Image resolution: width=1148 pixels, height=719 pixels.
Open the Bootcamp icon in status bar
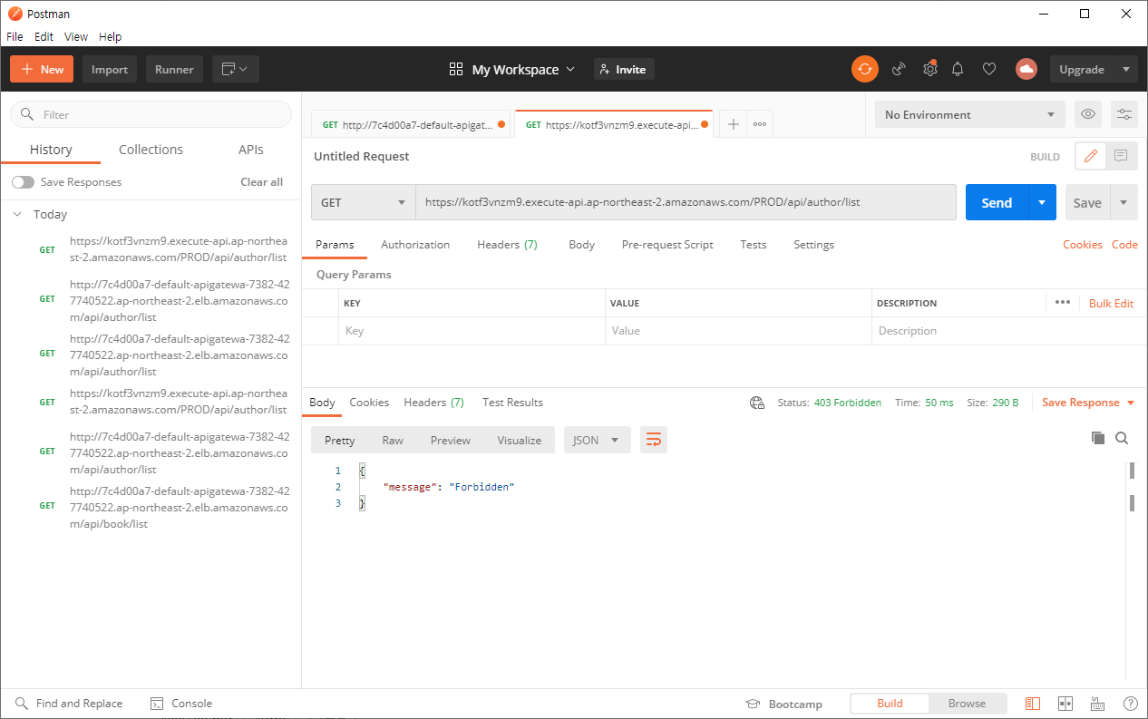tap(752, 704)
